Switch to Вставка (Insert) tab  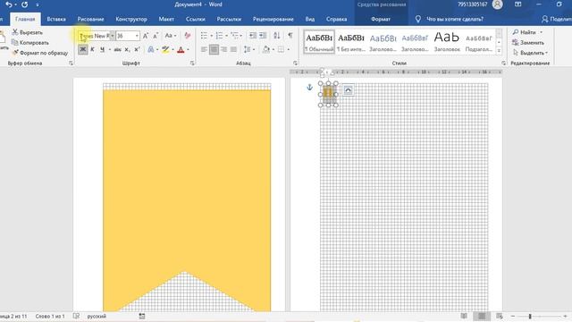tap(56, 19)
